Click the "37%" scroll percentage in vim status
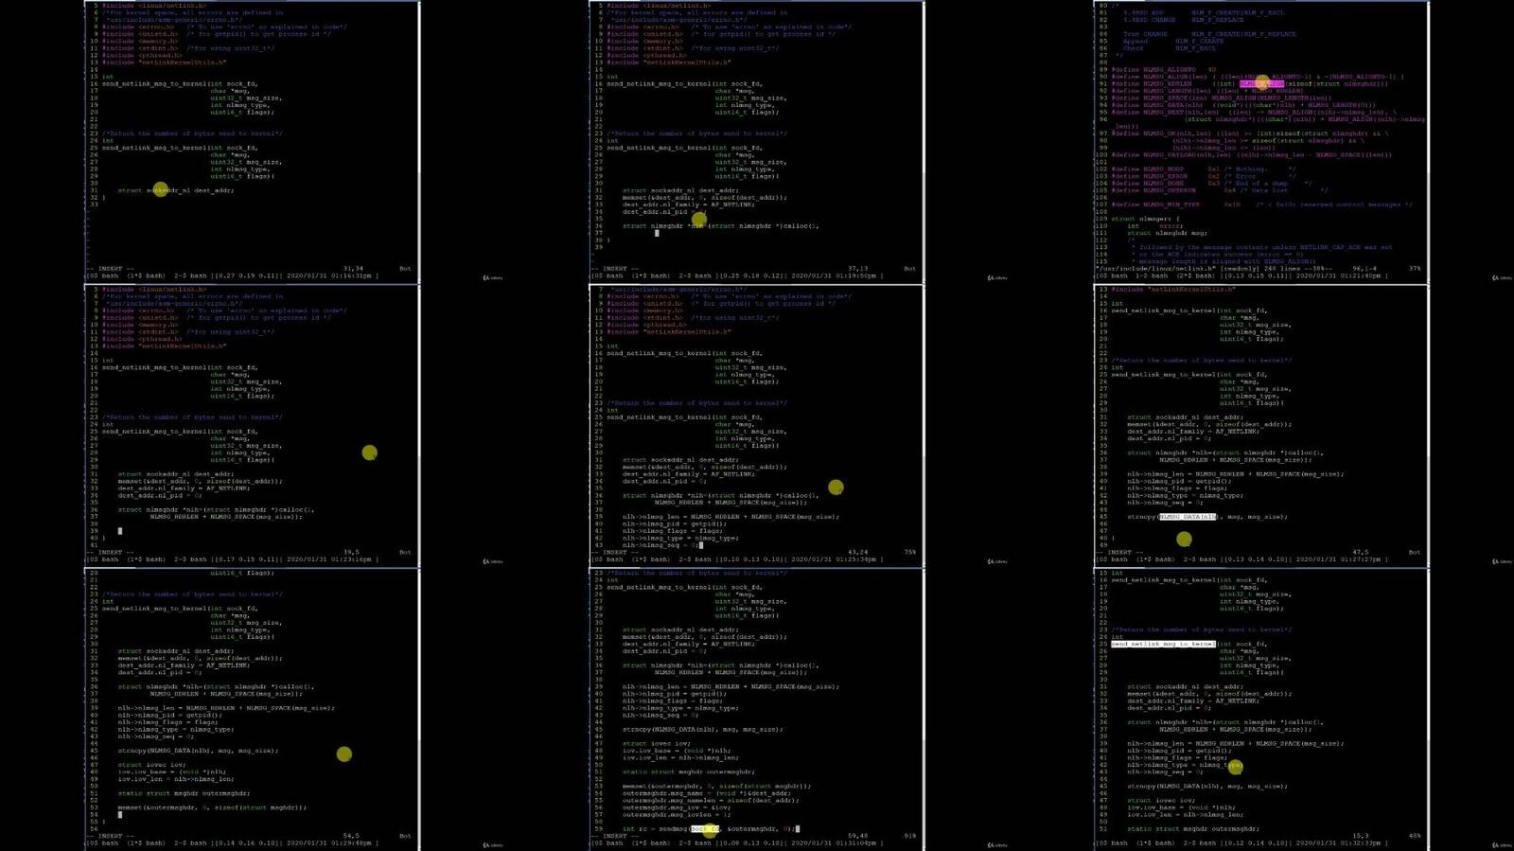The image size is (1514, 851). point(1415,269)
